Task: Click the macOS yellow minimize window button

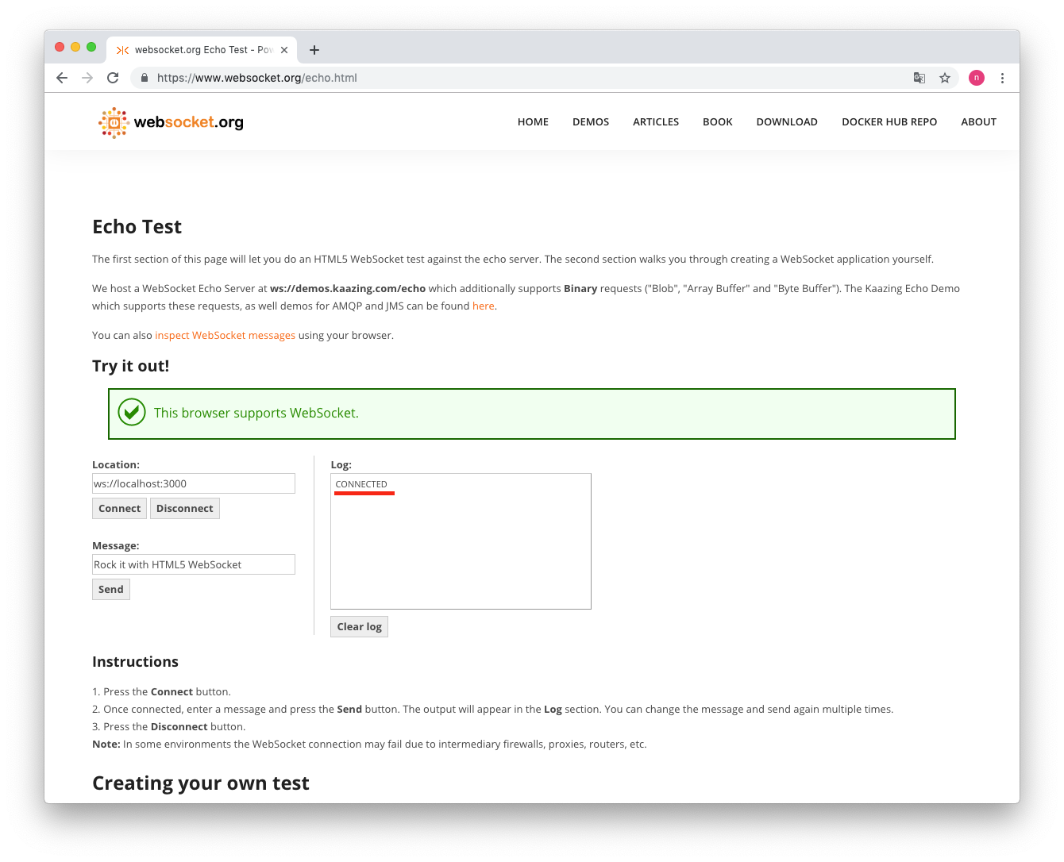Action: [75, 47]
